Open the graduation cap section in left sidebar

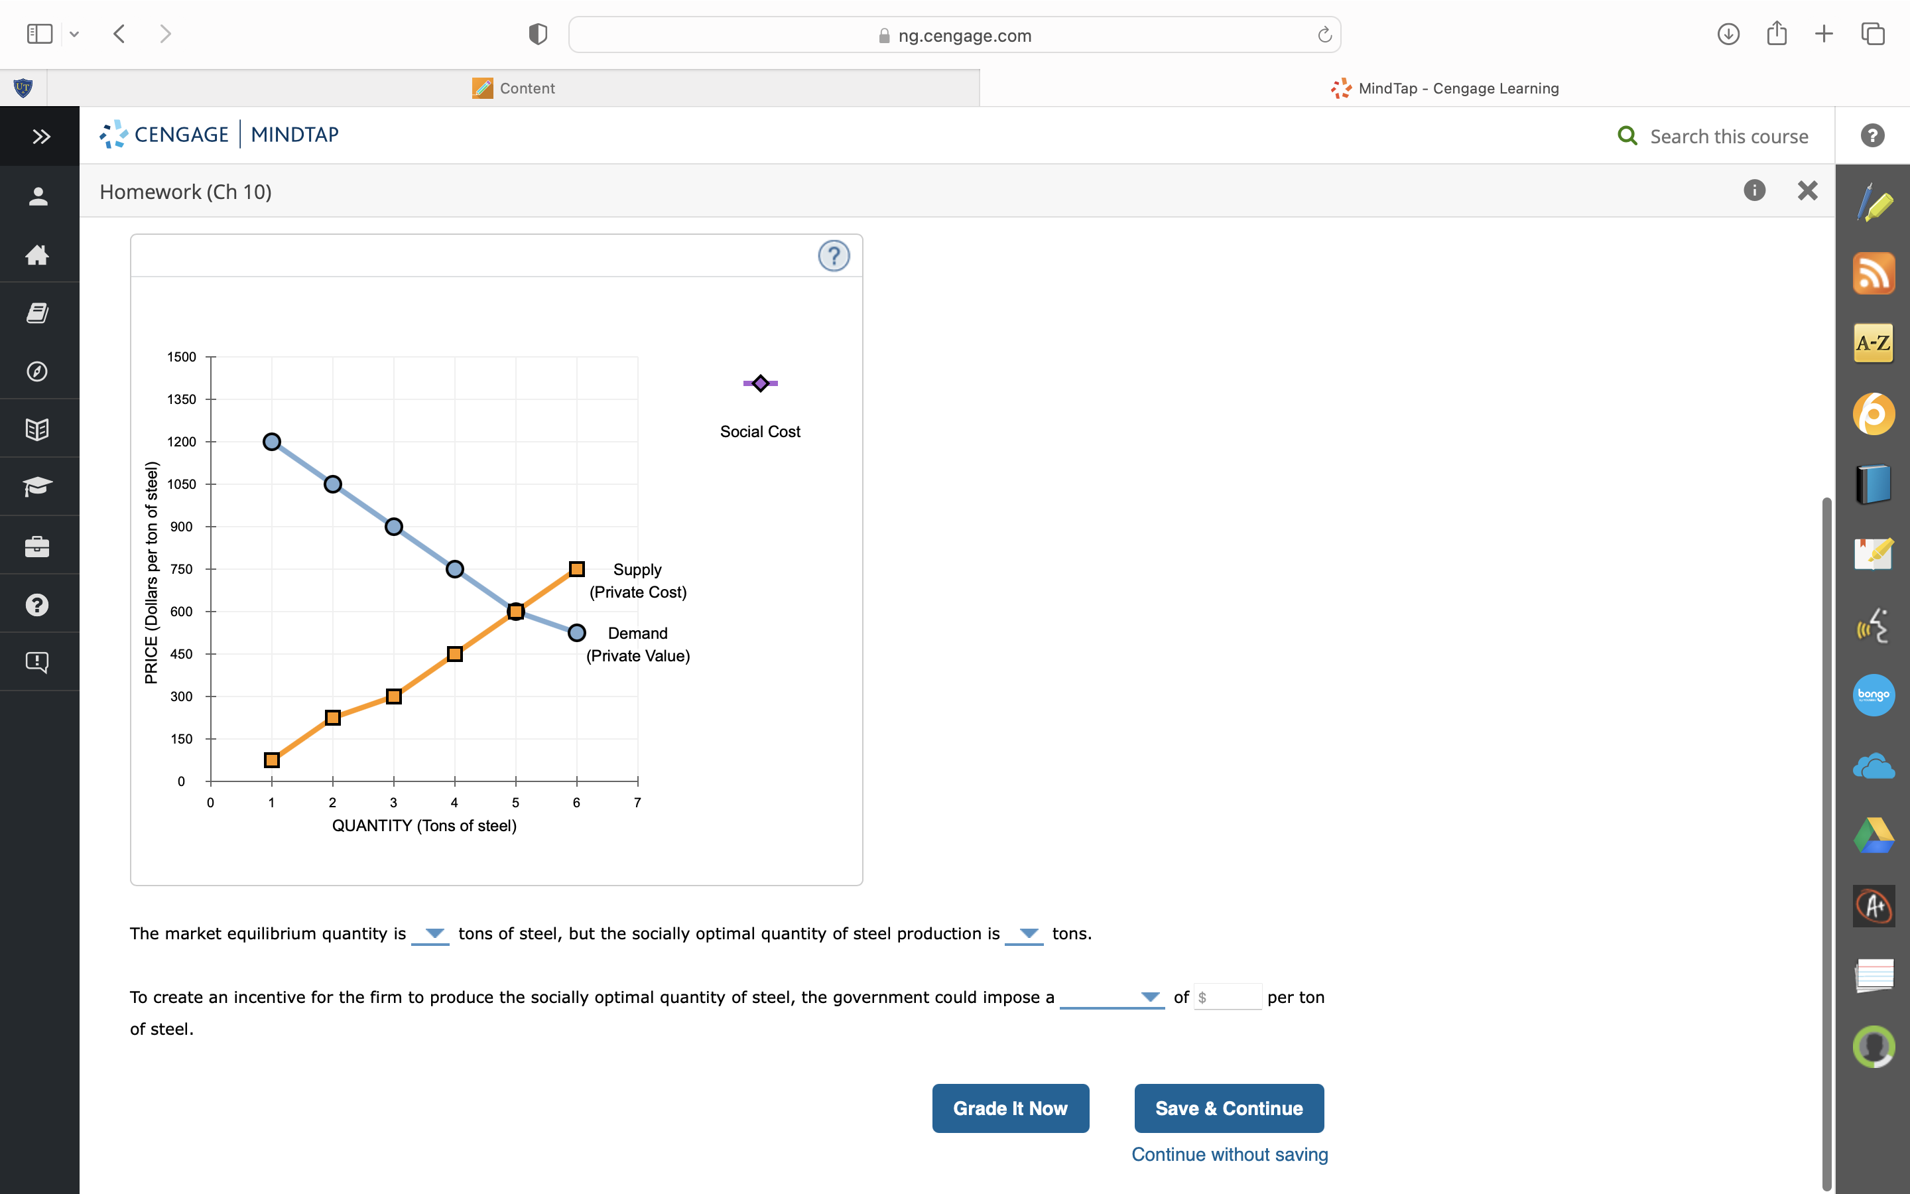point(38,486)
